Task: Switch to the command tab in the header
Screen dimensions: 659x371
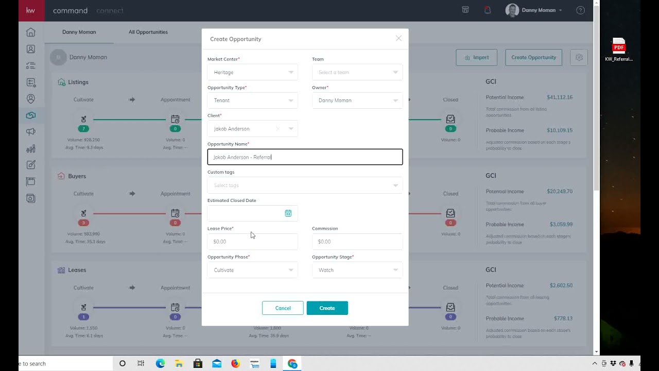Action: point(70,10)
